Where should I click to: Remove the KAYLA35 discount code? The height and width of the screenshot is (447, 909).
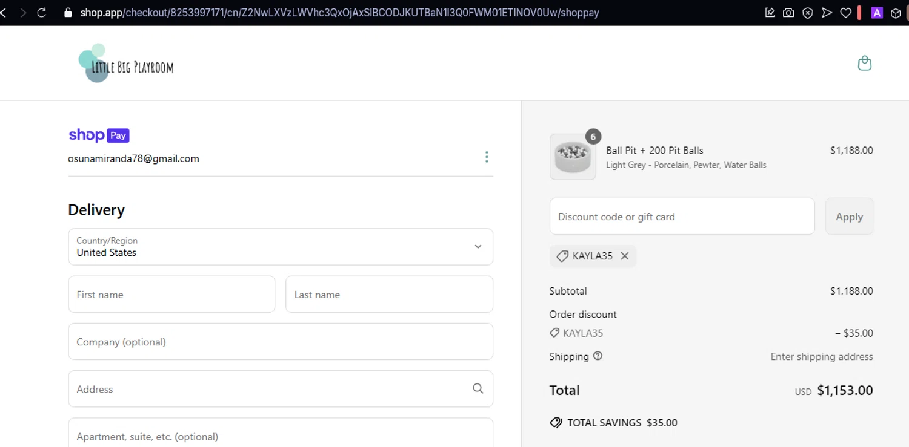[625, 256]
